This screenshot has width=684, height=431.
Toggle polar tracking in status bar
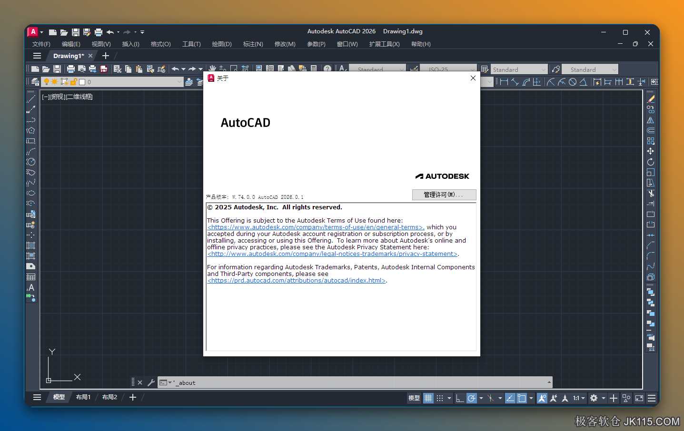click(x=471, y=398)
